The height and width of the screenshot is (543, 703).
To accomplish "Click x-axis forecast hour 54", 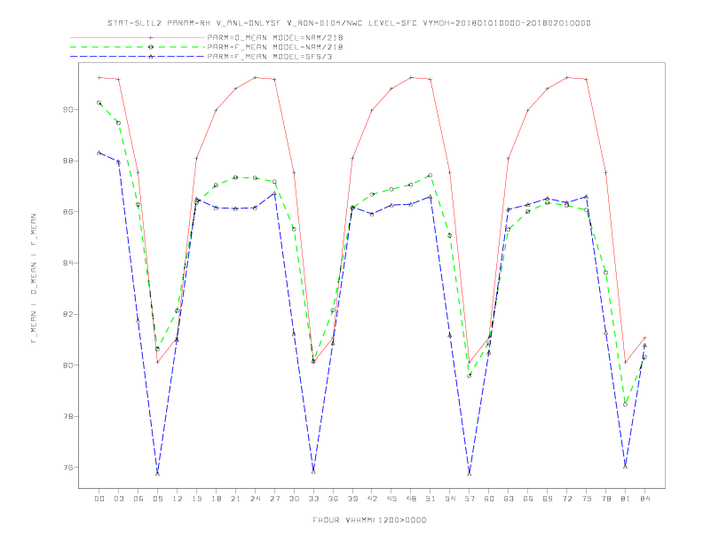I will [x=450, y=499].
